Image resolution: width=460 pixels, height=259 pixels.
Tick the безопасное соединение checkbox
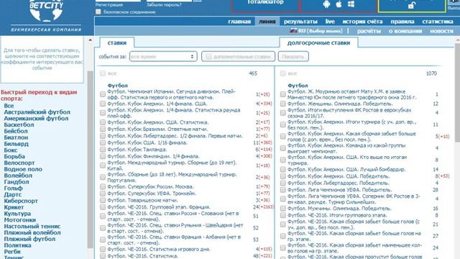click(98, 12)
